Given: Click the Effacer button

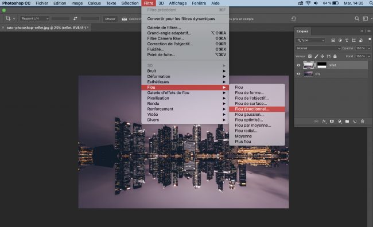Looking at the screenshot, I should coord(110,19).
